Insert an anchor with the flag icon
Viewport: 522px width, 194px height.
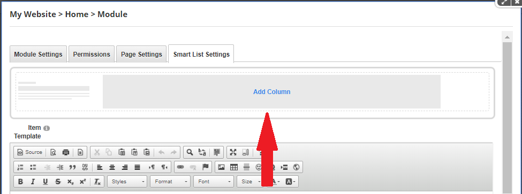point(205,167)
